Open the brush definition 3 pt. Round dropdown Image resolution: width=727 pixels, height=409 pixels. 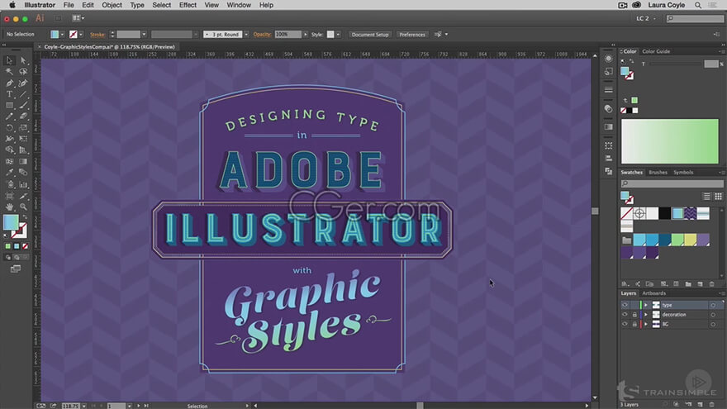[246, 35]
